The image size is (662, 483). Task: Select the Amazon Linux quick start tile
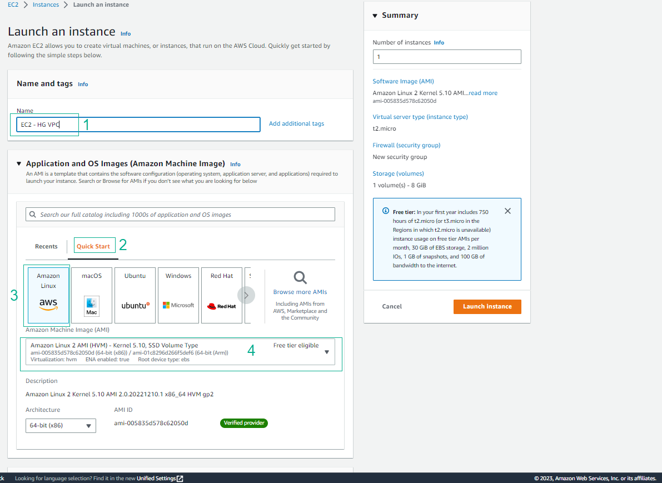pos(48,295)
